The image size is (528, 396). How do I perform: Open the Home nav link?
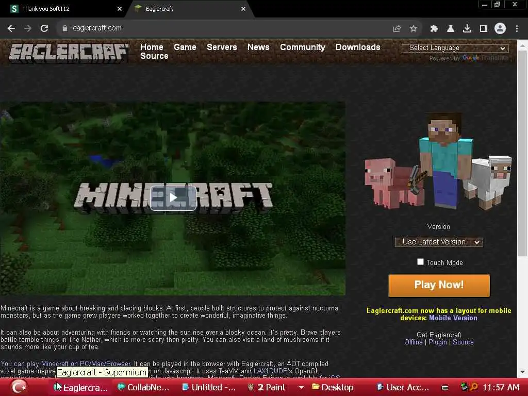click(152, 47)
